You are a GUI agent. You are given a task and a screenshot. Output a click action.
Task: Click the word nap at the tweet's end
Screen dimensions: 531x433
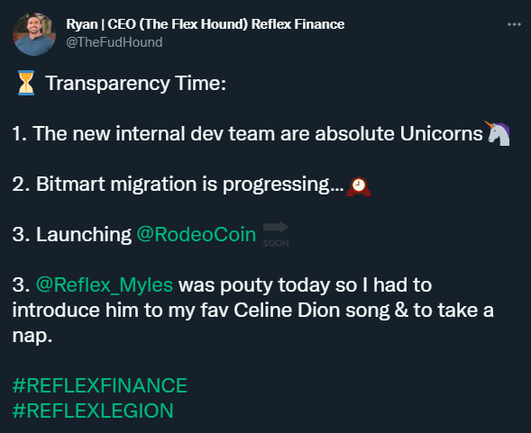31,336
